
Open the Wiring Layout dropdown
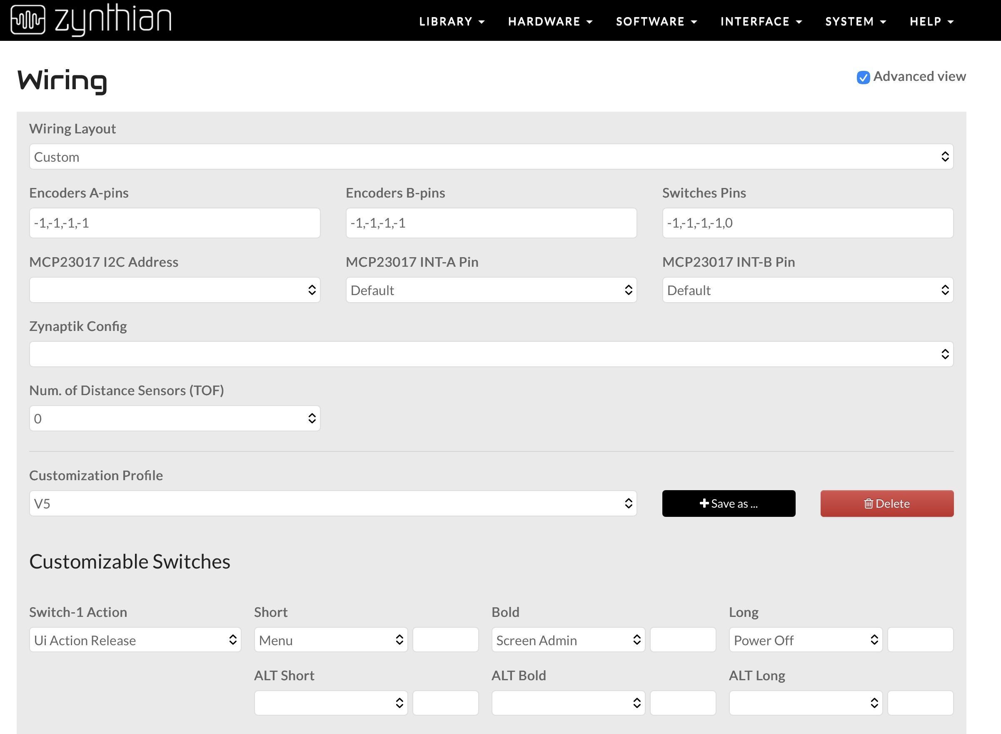491,157
